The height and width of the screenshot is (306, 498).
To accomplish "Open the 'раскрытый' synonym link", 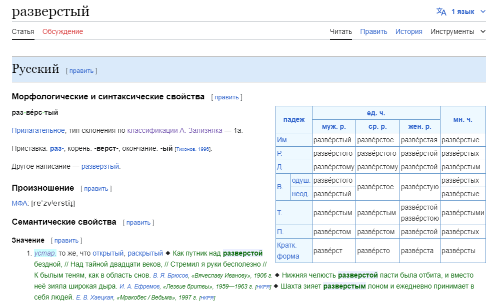I will 145,253.
